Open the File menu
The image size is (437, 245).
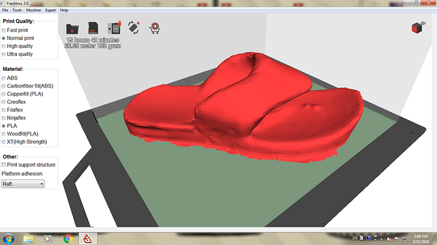(x=5, y=10)
